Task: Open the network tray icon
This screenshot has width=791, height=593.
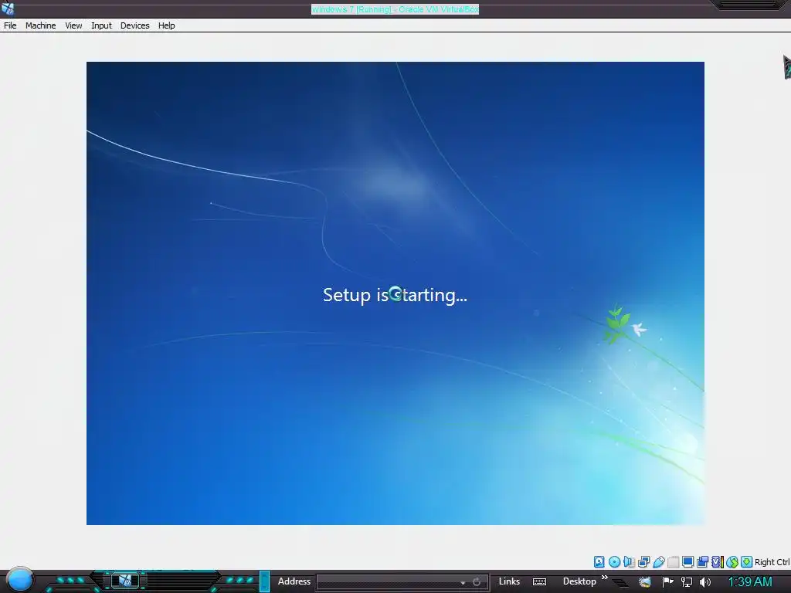Action: tap(686, 582)
